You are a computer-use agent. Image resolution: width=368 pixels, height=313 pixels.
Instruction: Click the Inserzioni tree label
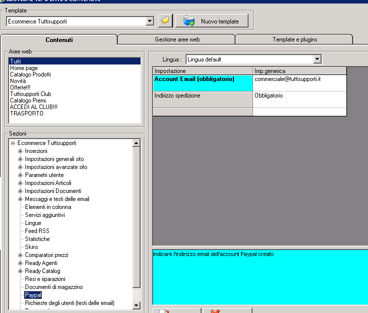[x=36, y=151]
